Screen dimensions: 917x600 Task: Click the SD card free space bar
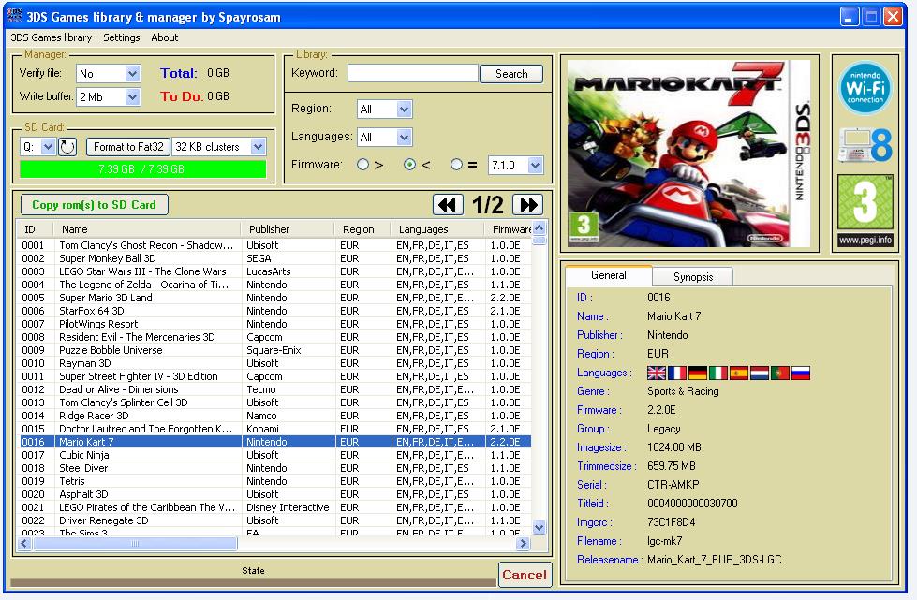pos(142,169)
